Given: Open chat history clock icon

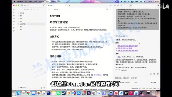Looking at the screenshot, I should tap(158, 74).
